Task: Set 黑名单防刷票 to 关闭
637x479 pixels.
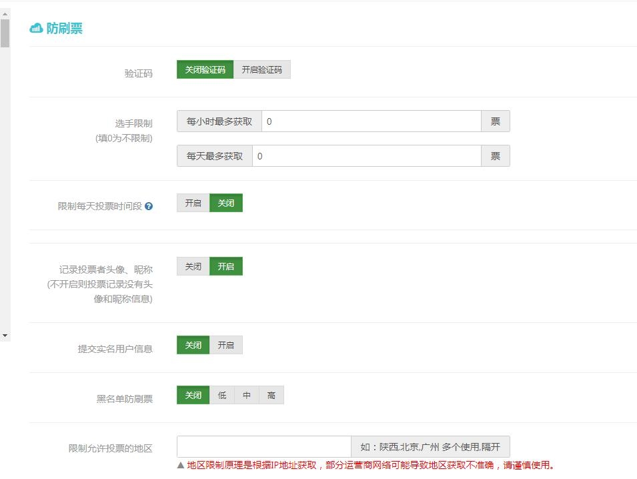Action: [x=193, y=395]
